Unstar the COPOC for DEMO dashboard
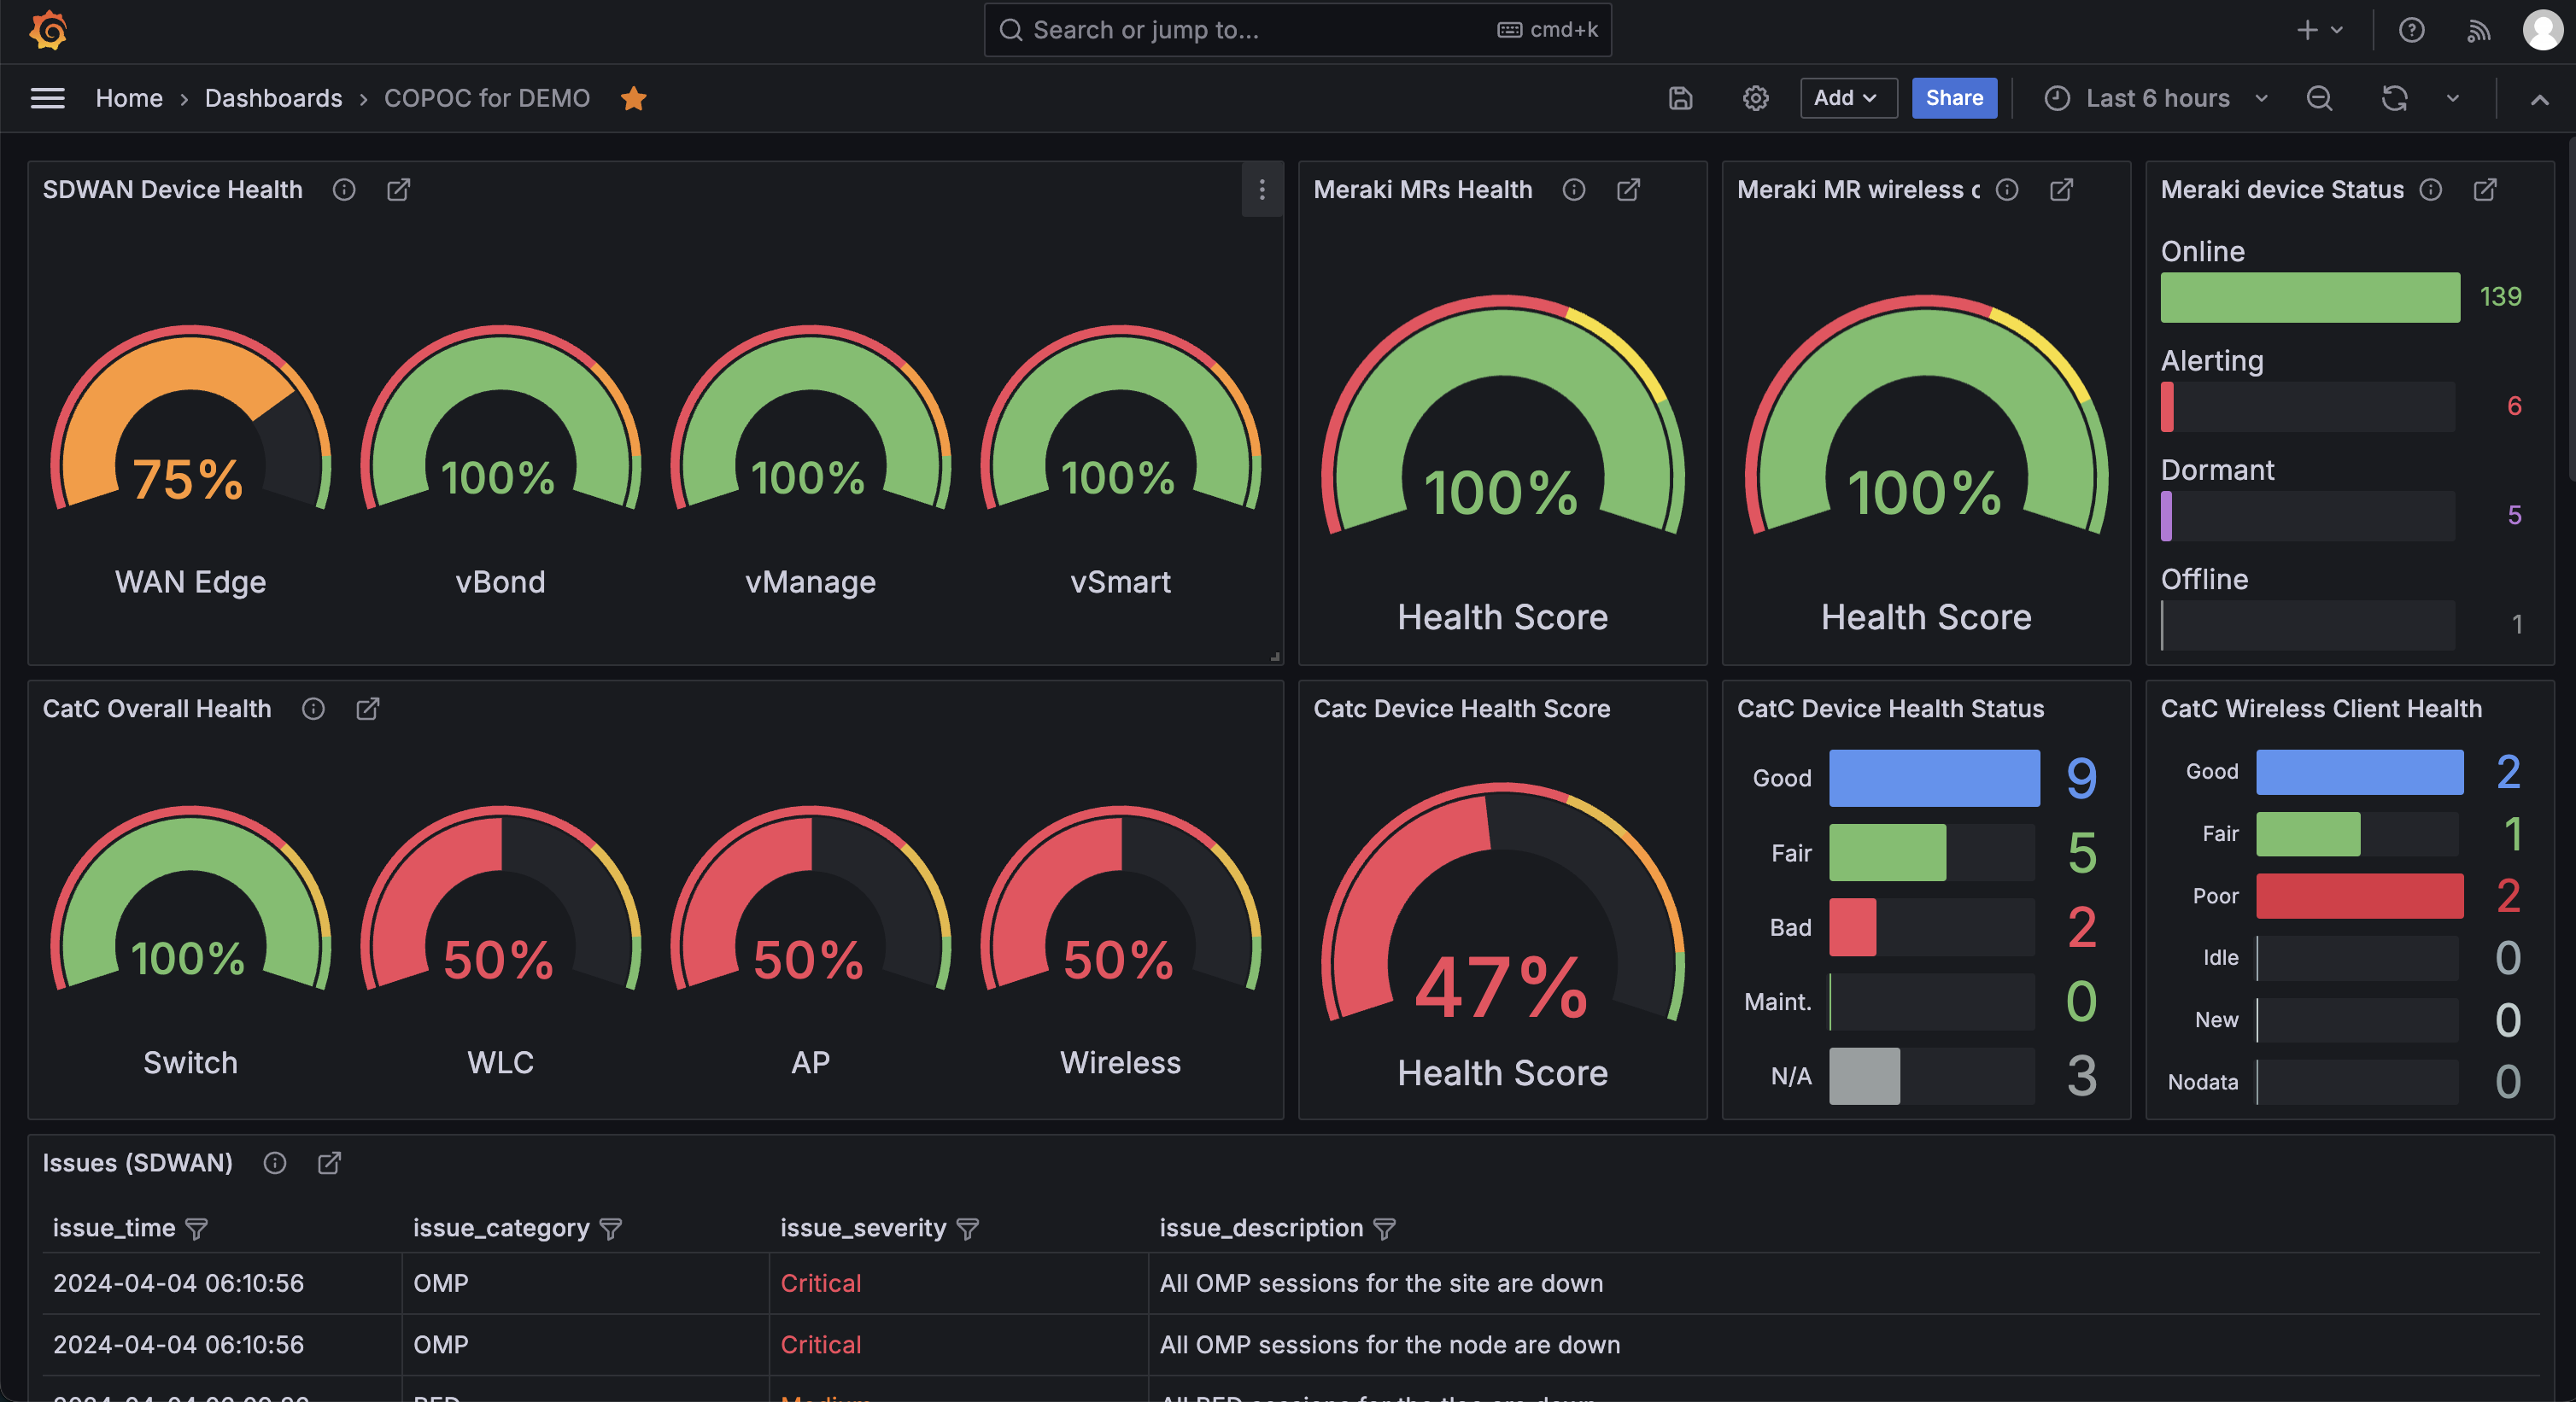The width and height of the screenshot is (2576, 1402). [633, 98]
